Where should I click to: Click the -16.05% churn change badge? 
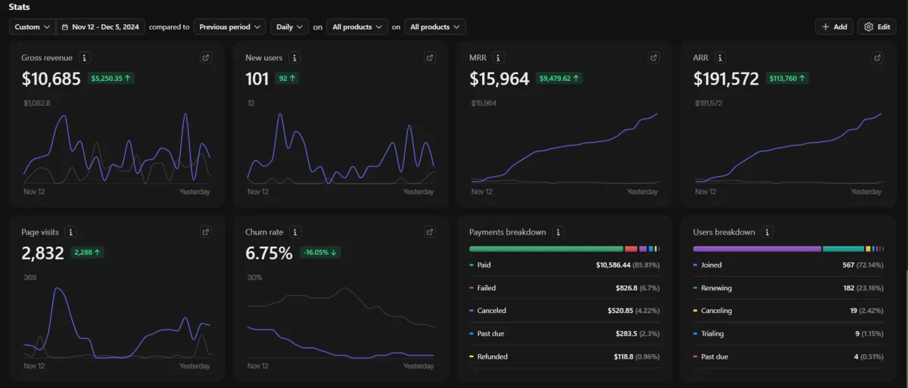[320, 253]
